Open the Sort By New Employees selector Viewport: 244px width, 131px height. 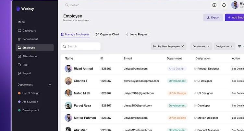166,46
